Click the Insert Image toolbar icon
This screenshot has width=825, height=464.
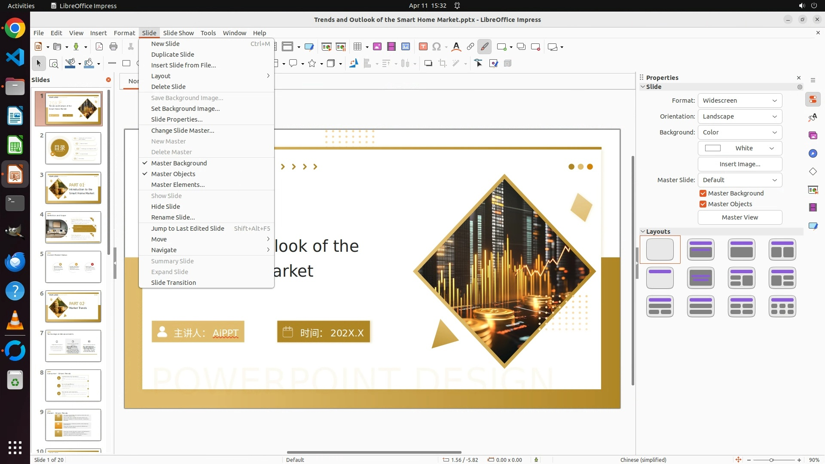pos(377,47)
